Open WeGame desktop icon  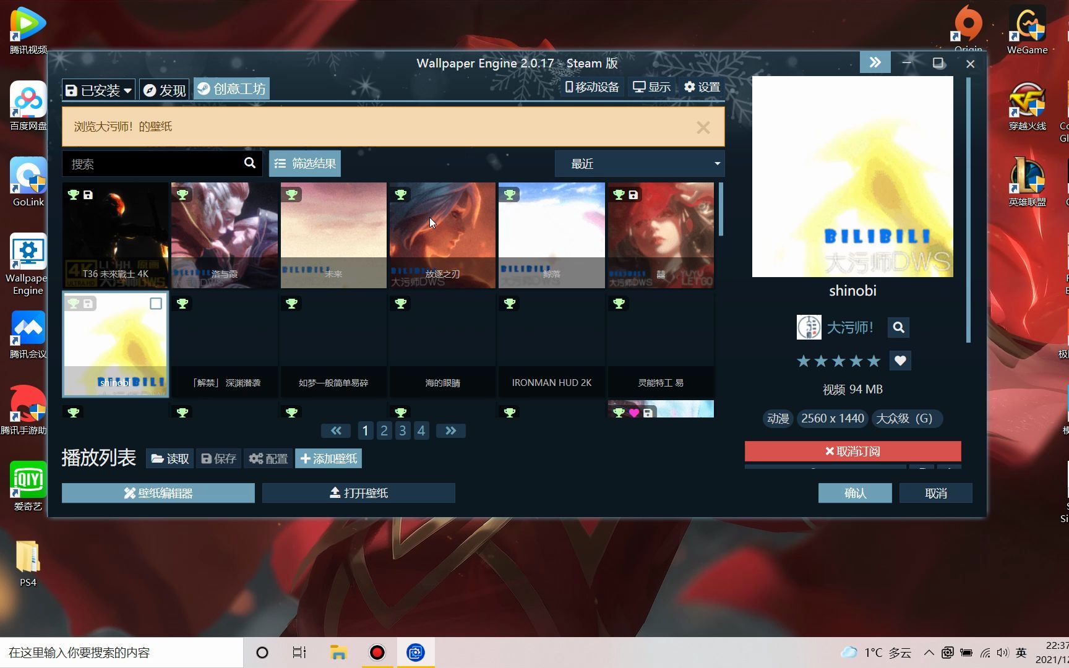pyautogui.click(x=1027, y=30)
